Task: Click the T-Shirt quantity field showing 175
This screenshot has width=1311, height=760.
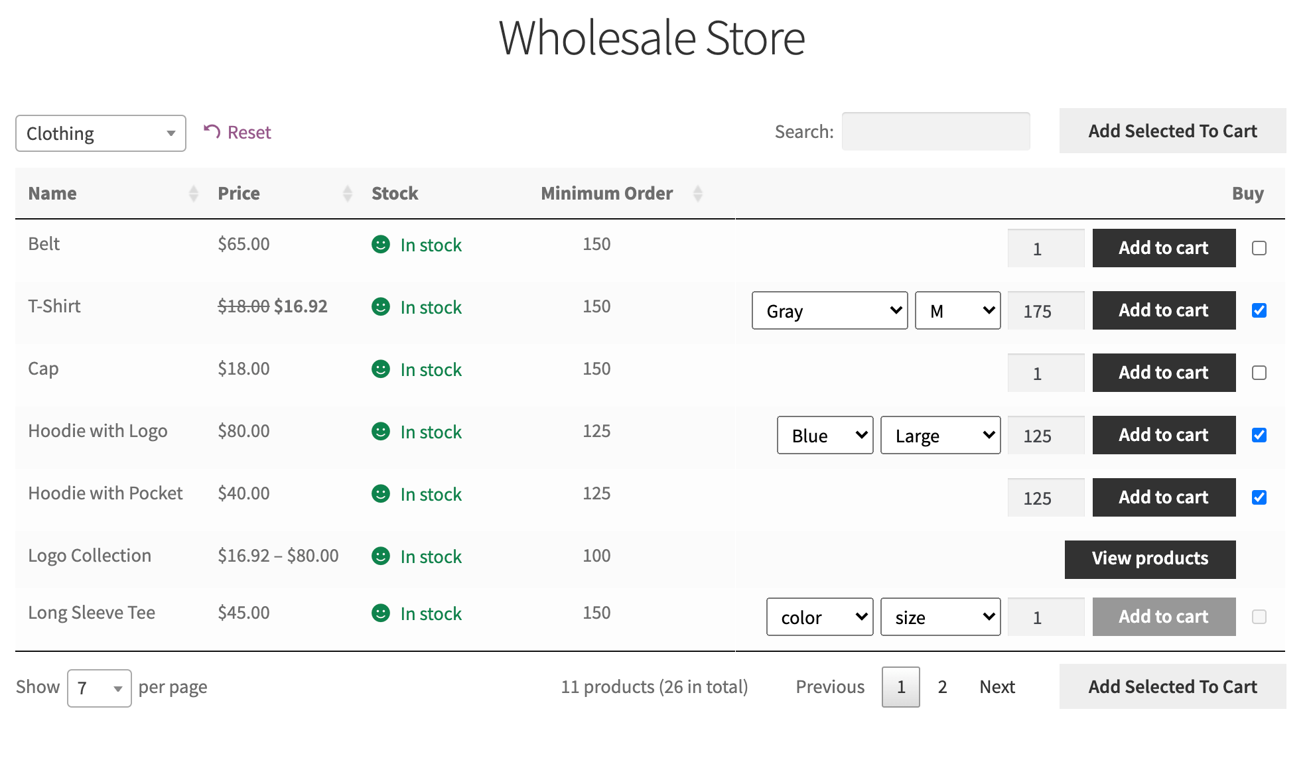Action: (1046, 310)
